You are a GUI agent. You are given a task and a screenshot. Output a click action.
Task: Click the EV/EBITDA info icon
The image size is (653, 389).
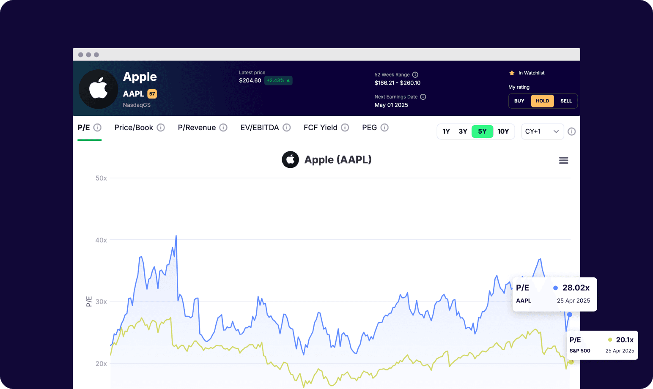(287, 128)
